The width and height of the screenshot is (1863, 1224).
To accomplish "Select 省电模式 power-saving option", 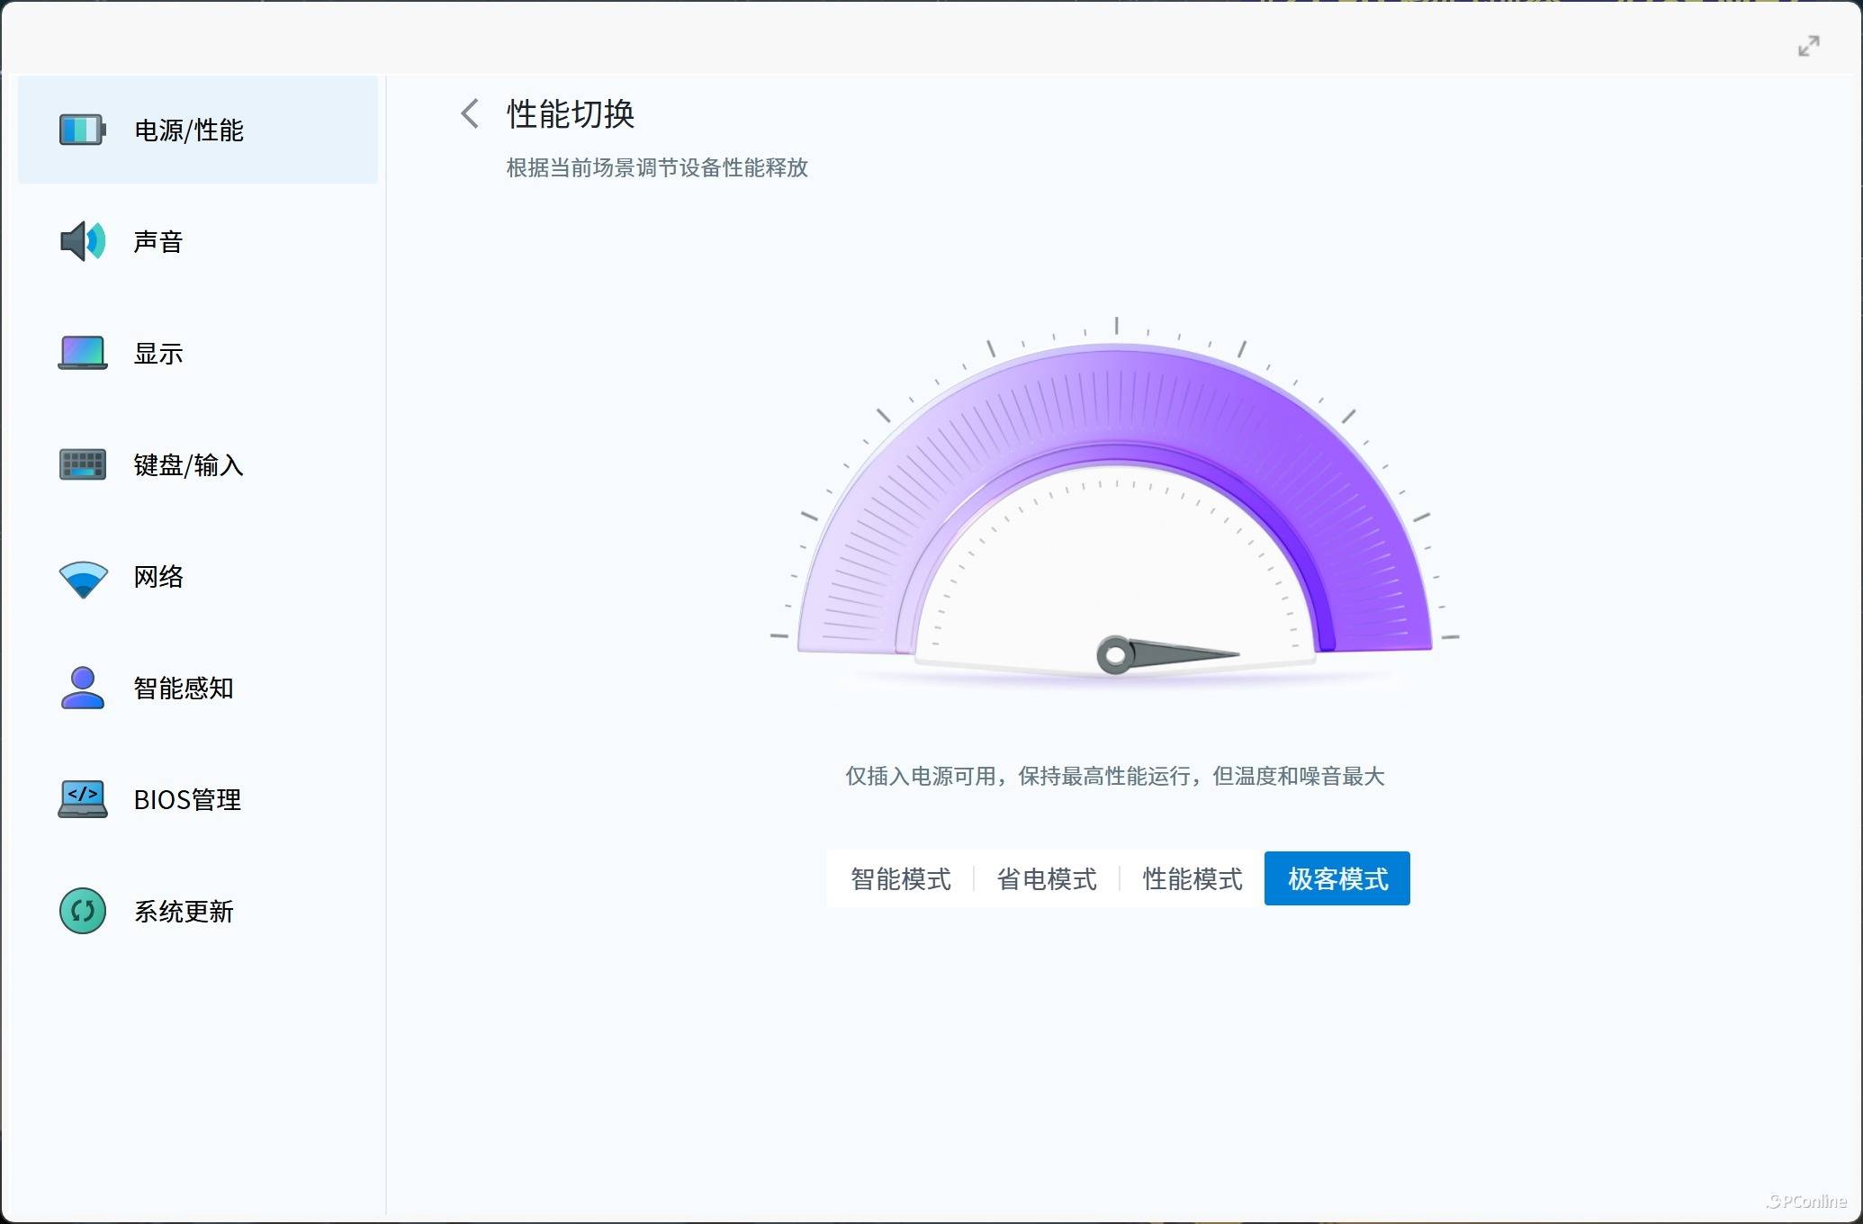I will pos(1047,878).
